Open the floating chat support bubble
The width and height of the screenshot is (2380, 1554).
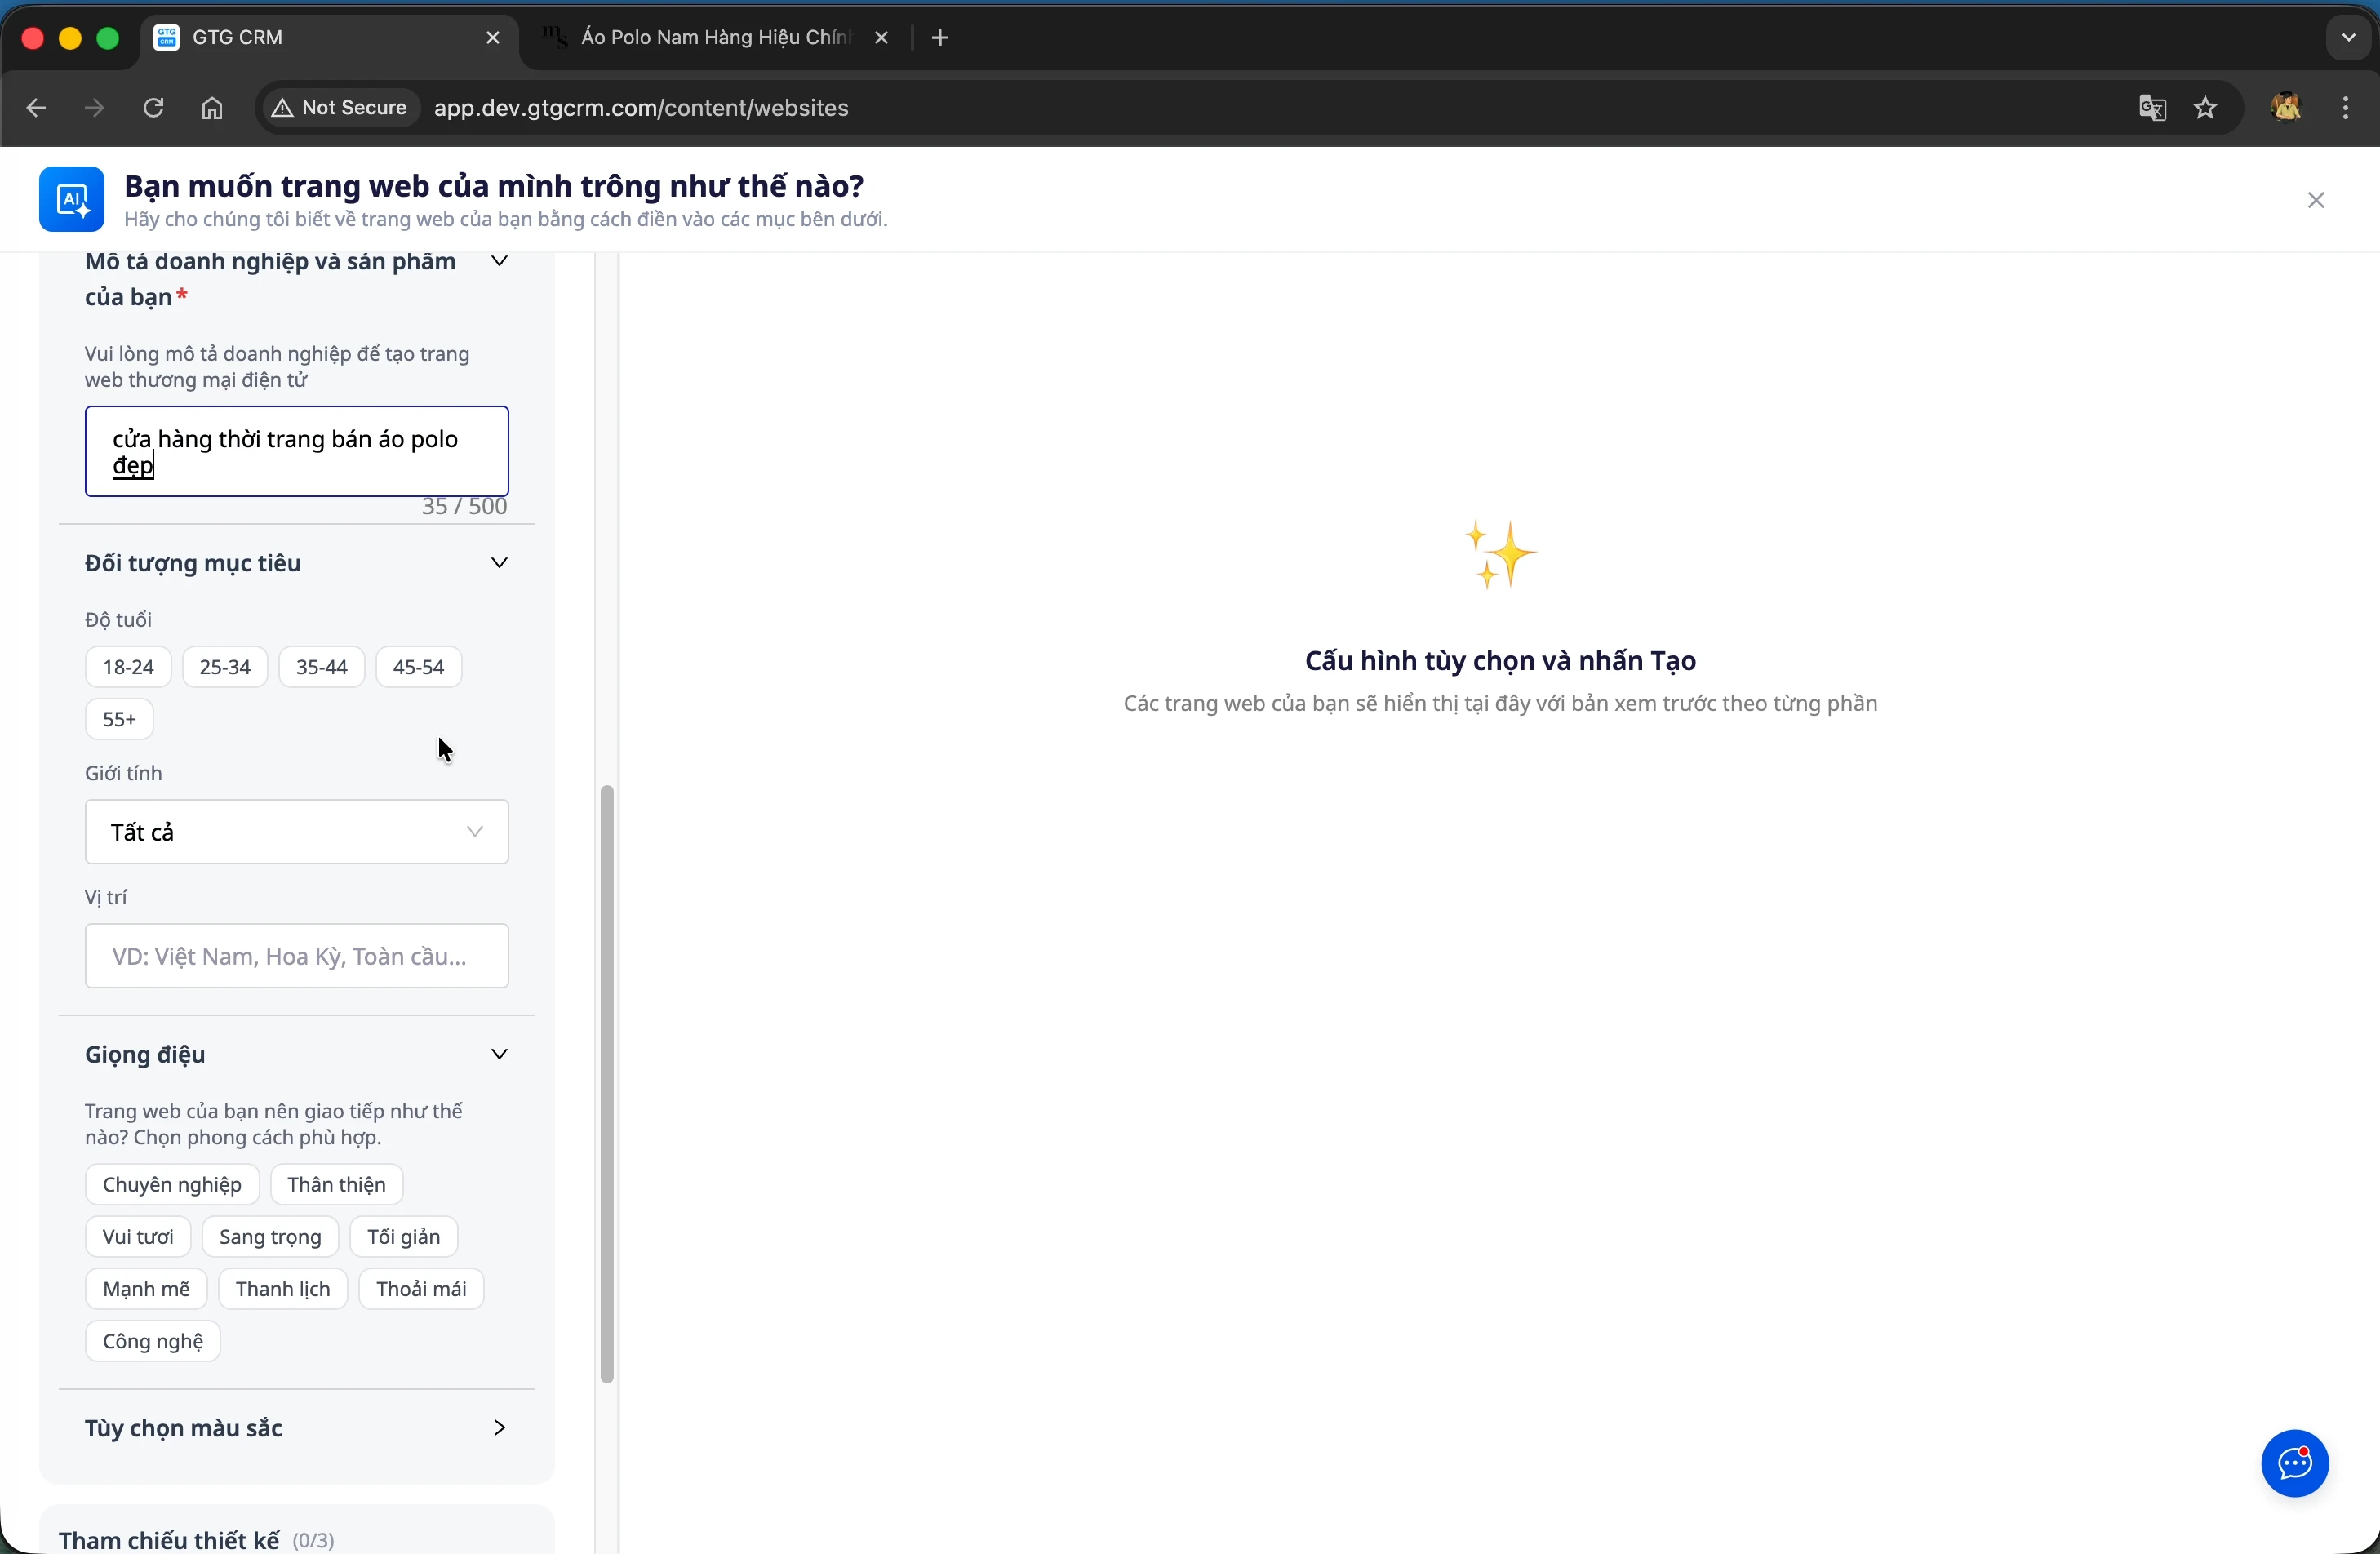[2294, 1463]
